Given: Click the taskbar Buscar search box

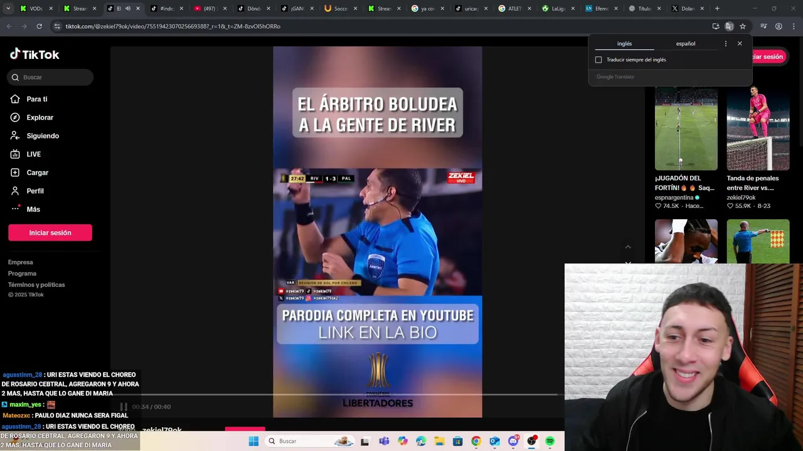Looking at the screenshot, I should tap(309, 441).
